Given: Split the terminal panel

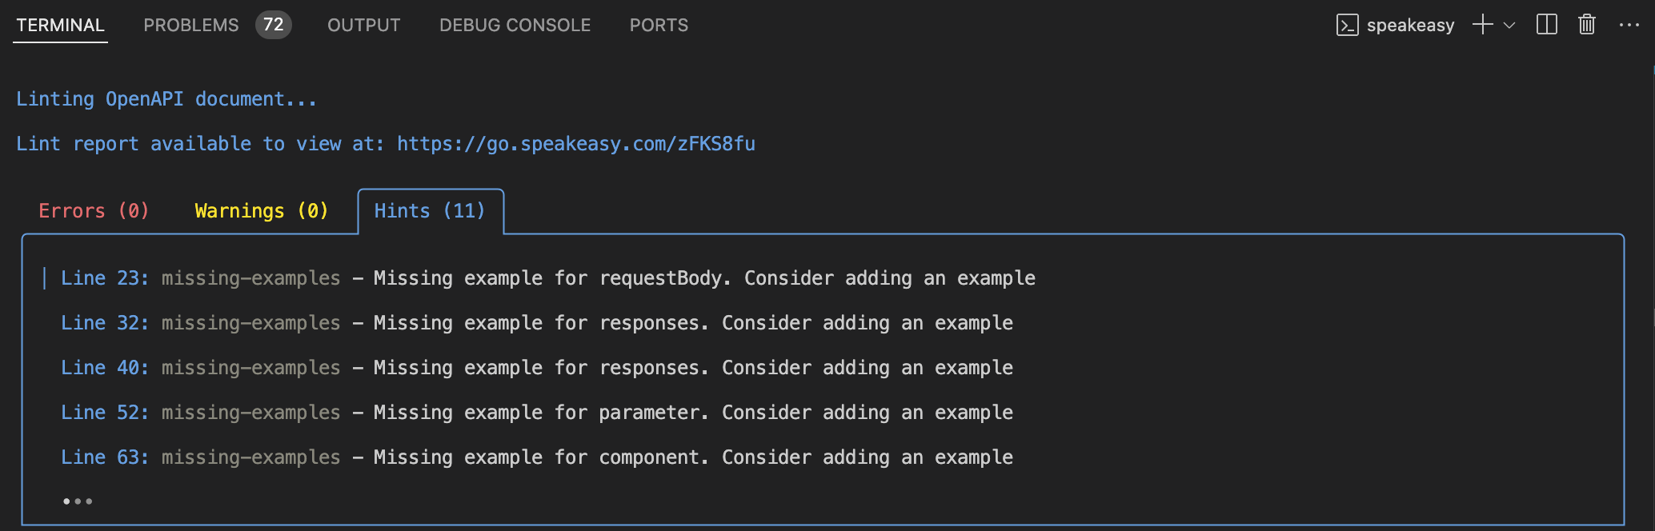Looking at the screenshot, I should pyautogui.click(x=1547, y=25).
